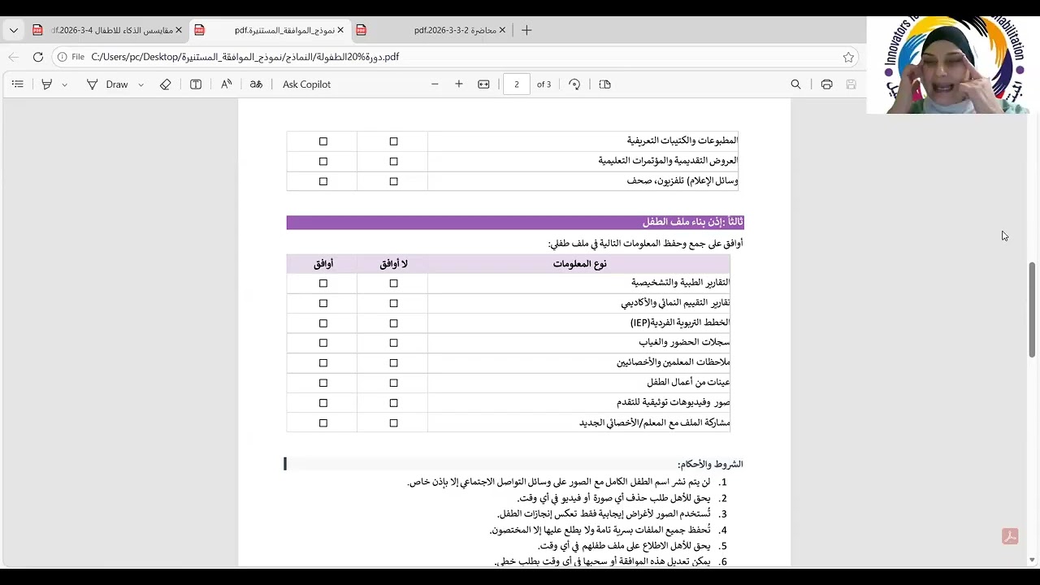Screen dimensions: 1040x585
Task: Click the vertical scrollbar thumb
Action: coord(1033,310)
